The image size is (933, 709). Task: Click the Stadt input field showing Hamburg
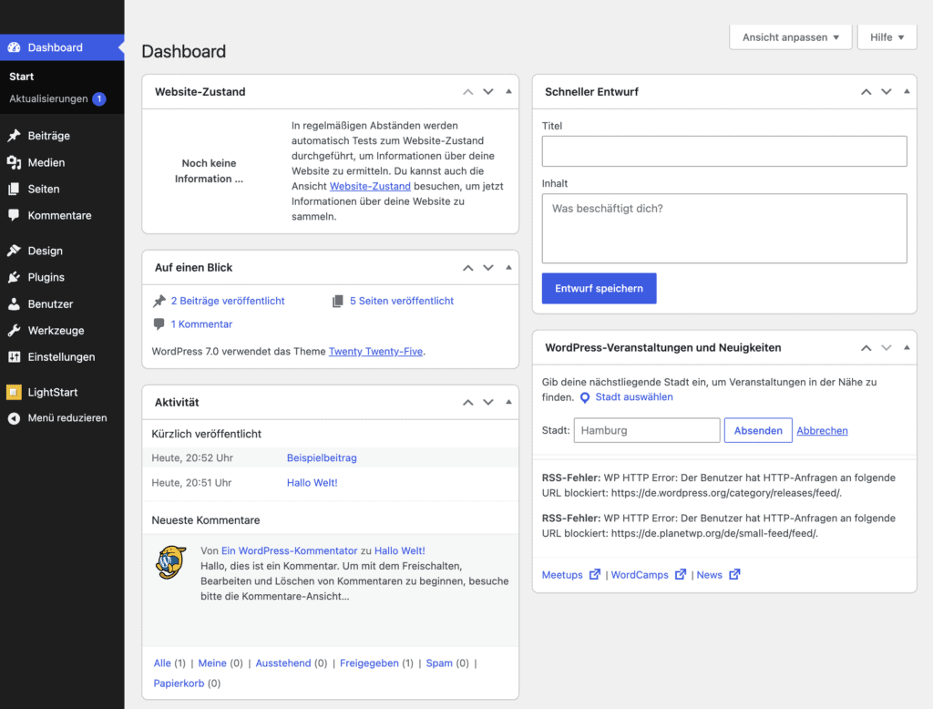coord(647,430)
